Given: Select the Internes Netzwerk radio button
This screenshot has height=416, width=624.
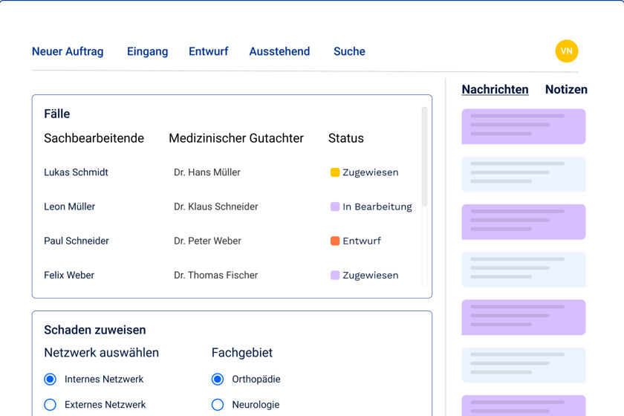Looking at the screenshot, I should pos(51,379).
